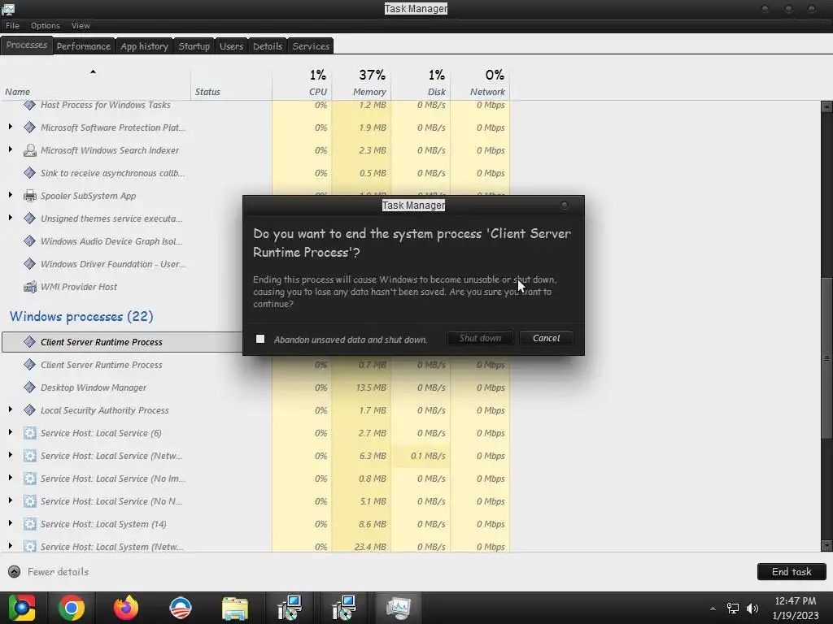Expand Service Host: Local Service (6)
Image resolution: width=833 pixels, height=624 pixels.
[x=10, y=432]
